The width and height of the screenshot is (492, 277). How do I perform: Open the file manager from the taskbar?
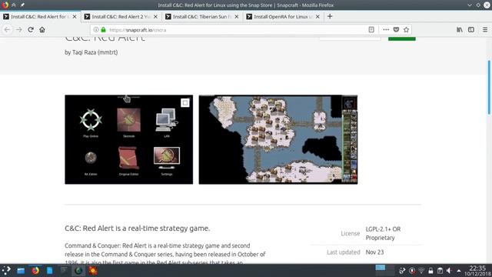pyautogui.click(x=21, y=270)
